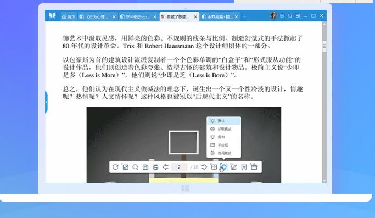The width and height of the screenshot is (375, 218).
Task: Open the user avatar profile
Action: pyautogui.click(x=273, y=15)
